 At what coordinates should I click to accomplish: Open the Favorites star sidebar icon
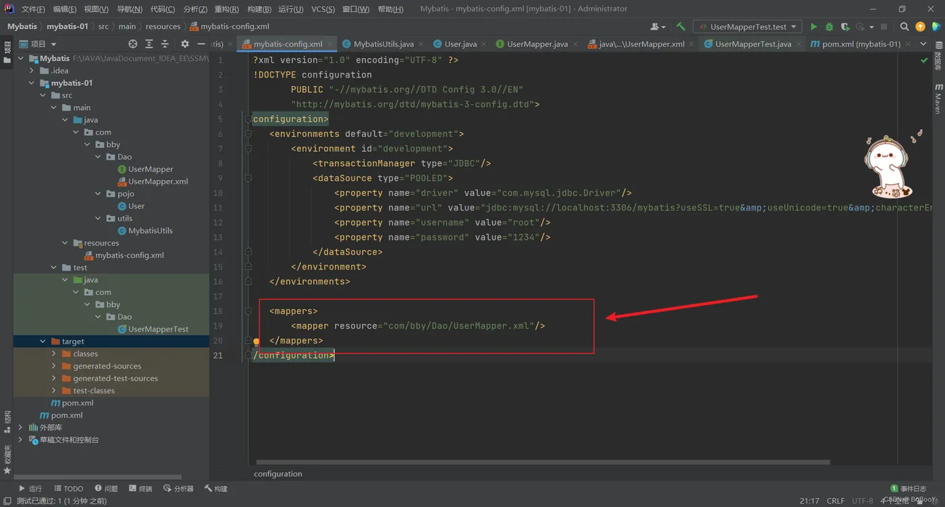[x=7, y=471]
